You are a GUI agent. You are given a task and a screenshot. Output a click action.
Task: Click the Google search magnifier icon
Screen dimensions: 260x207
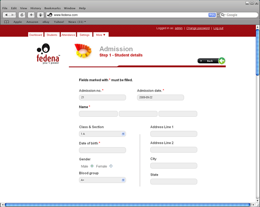pos(222,15)
